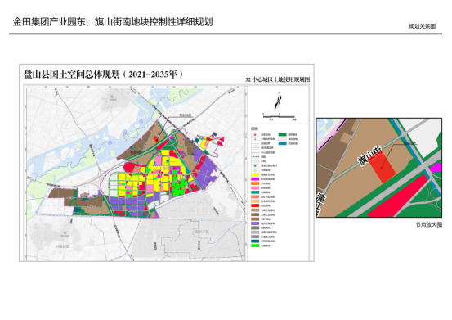Click the highway interchange in the enlarged map corner
The image size is (452, 320).
435,197
